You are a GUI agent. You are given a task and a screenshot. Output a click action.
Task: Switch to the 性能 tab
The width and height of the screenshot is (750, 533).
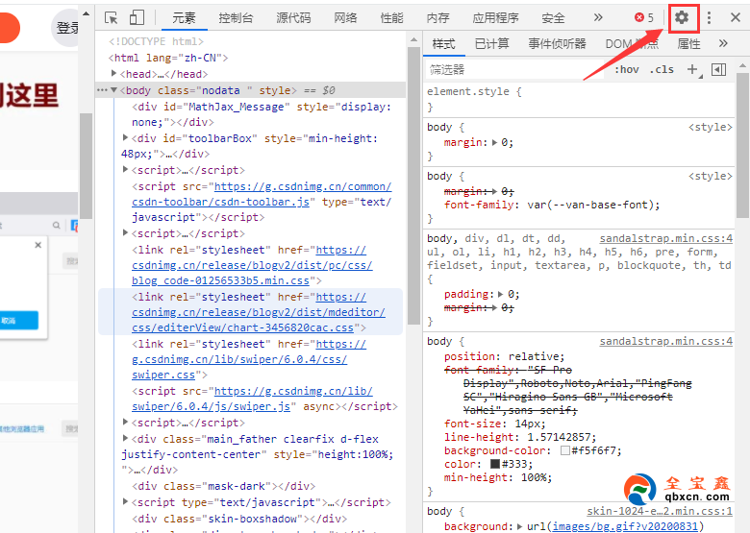[x=392, y=18]
